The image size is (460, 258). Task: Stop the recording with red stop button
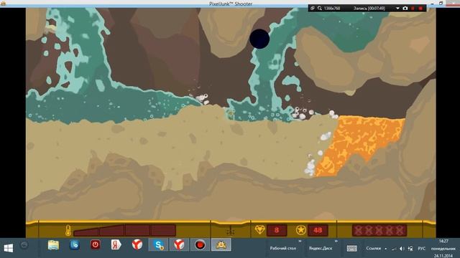(420, 8)
